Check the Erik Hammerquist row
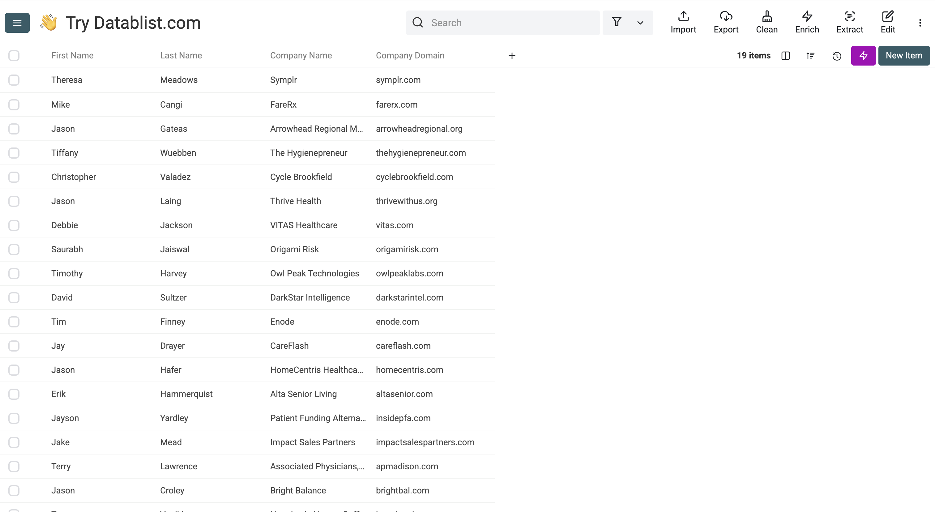 (x=14, y=394)
